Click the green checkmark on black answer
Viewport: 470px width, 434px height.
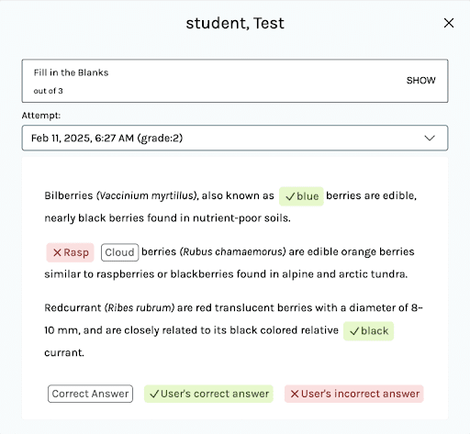click(354, 331)
